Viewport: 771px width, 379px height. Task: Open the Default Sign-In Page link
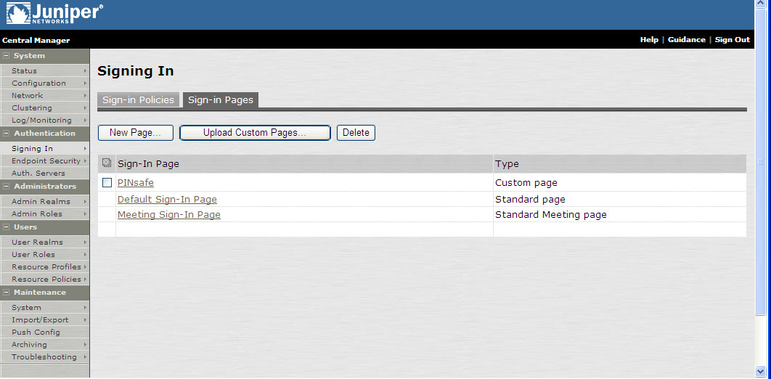167,200
